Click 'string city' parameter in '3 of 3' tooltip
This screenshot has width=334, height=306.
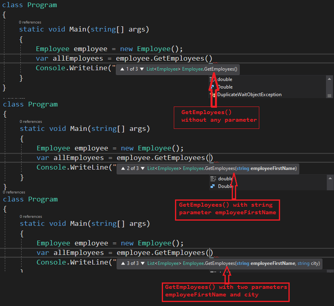coord(308,263)
